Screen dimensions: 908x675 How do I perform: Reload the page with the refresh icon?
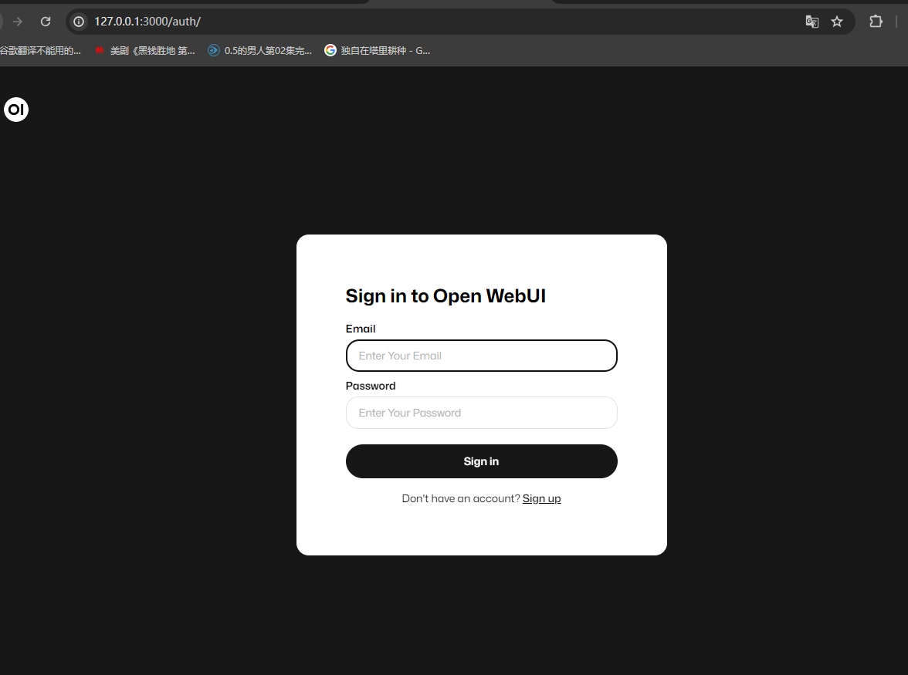pos(46,22)
